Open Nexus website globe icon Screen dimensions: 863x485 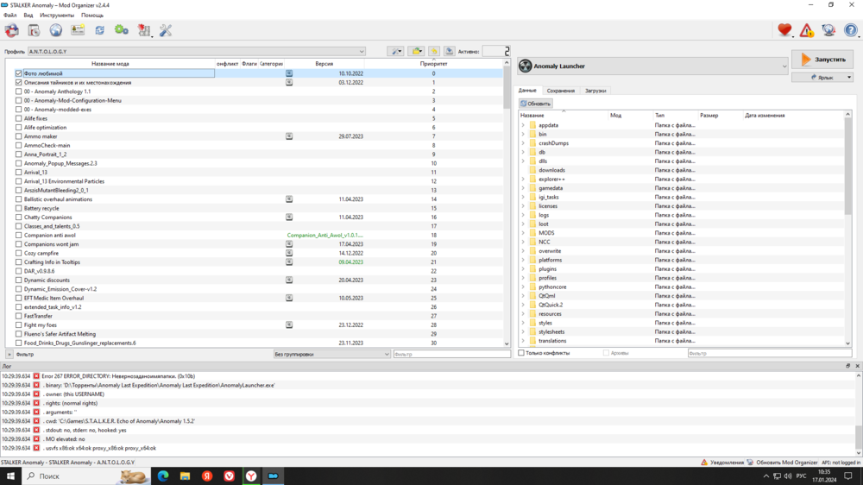click(x=56, y=30)
